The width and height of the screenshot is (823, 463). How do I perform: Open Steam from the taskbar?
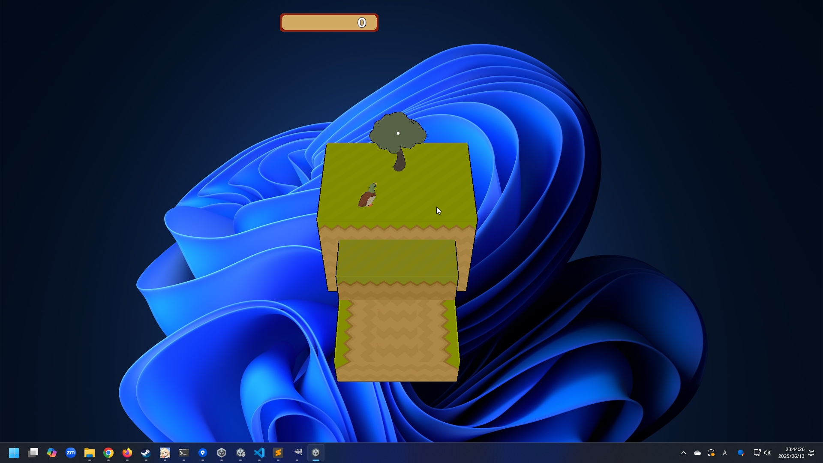[x=146, y=453]
